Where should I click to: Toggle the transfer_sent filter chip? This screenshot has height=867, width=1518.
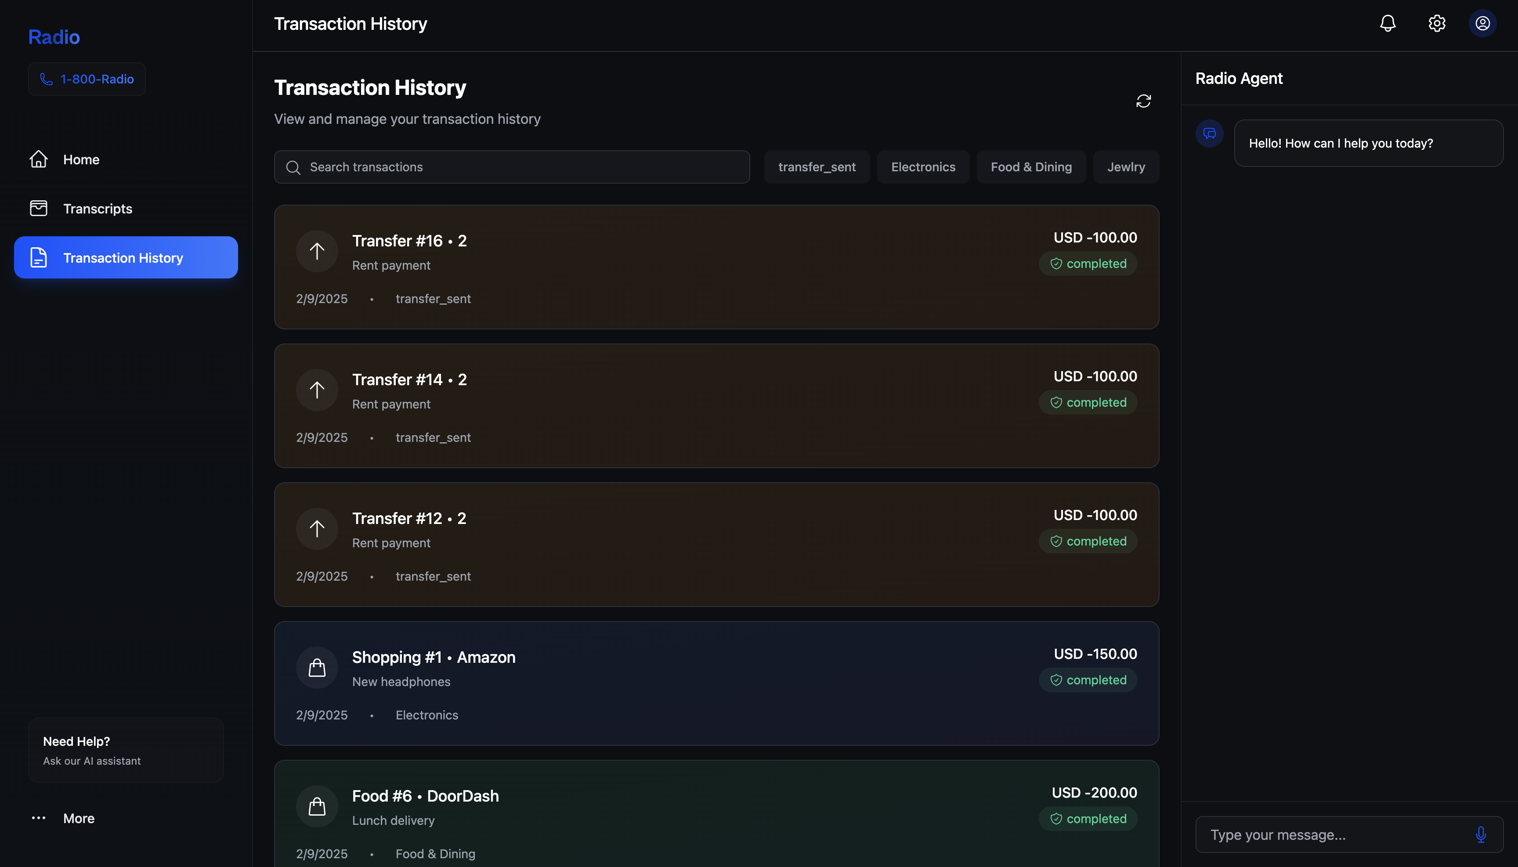pos(817,167)
